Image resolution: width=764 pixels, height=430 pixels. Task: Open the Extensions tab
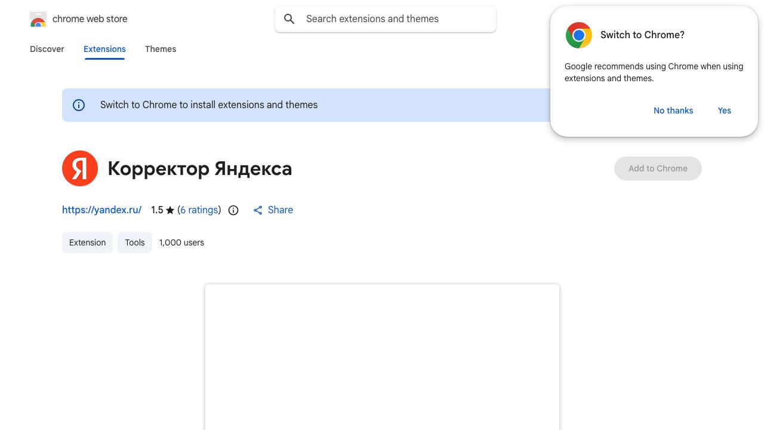point(104,49)
